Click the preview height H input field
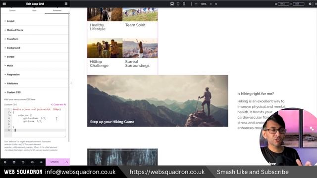 (298, 4)
